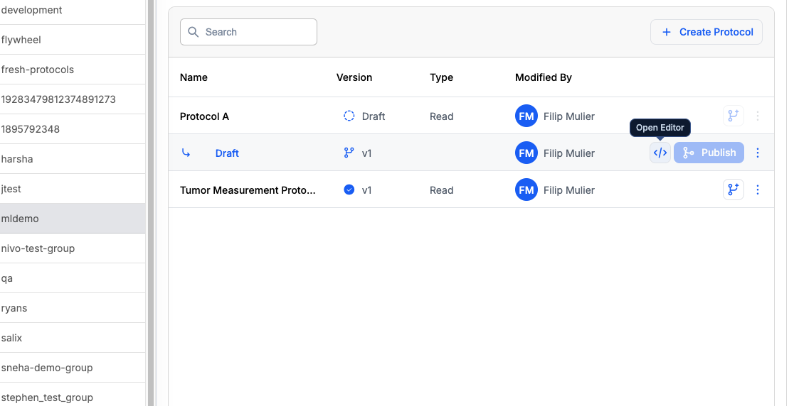Click the Protocol A name

click(204, 116)
